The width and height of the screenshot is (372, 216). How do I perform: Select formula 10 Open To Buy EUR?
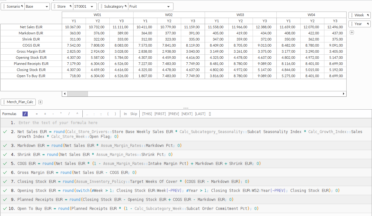(186, 209)
